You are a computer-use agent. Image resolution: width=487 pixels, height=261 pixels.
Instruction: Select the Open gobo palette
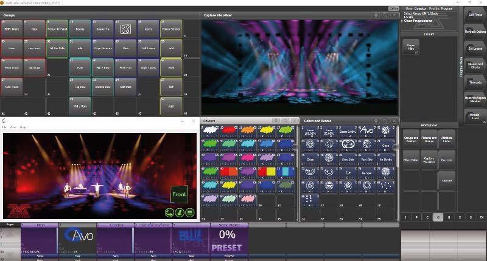coord(386,145)
